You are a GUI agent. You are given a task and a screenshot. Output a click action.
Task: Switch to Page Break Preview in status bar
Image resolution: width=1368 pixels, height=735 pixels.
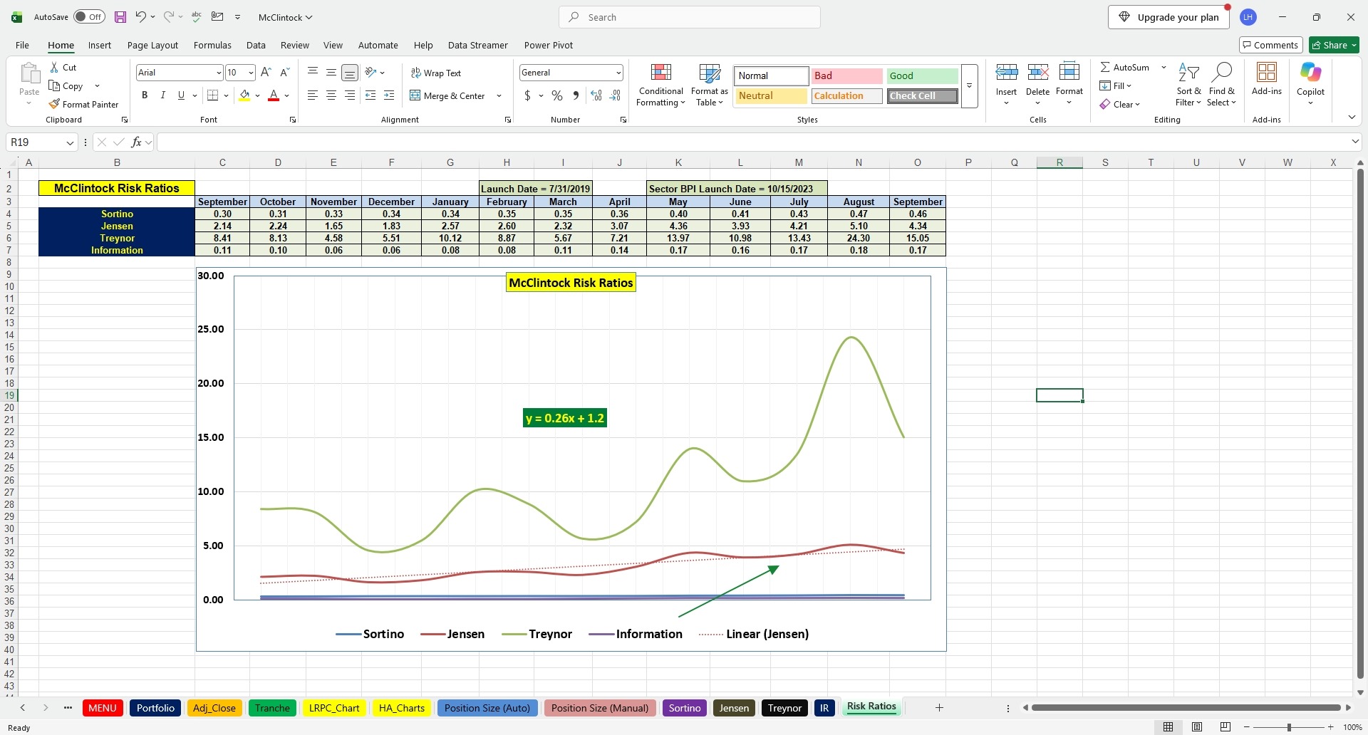pos(1225,727)
